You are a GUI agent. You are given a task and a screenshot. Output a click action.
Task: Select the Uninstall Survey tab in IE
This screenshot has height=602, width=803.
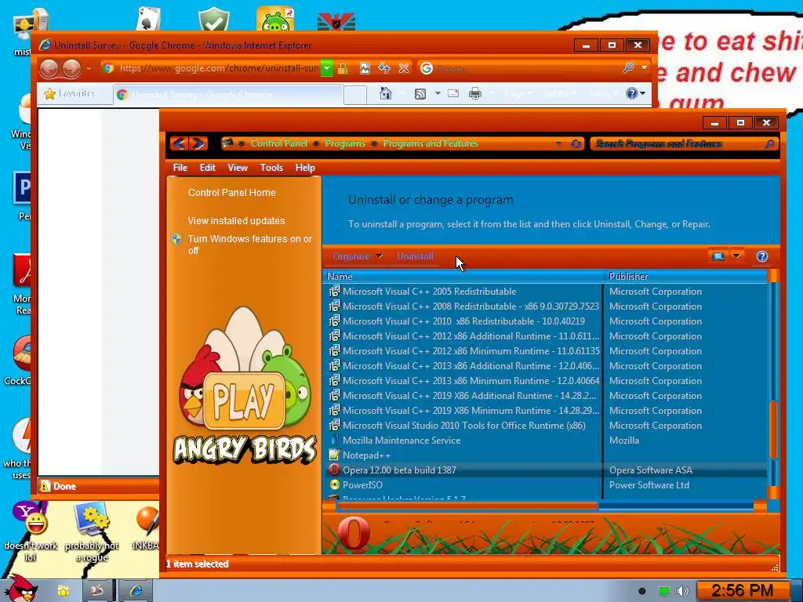point(228,95)
